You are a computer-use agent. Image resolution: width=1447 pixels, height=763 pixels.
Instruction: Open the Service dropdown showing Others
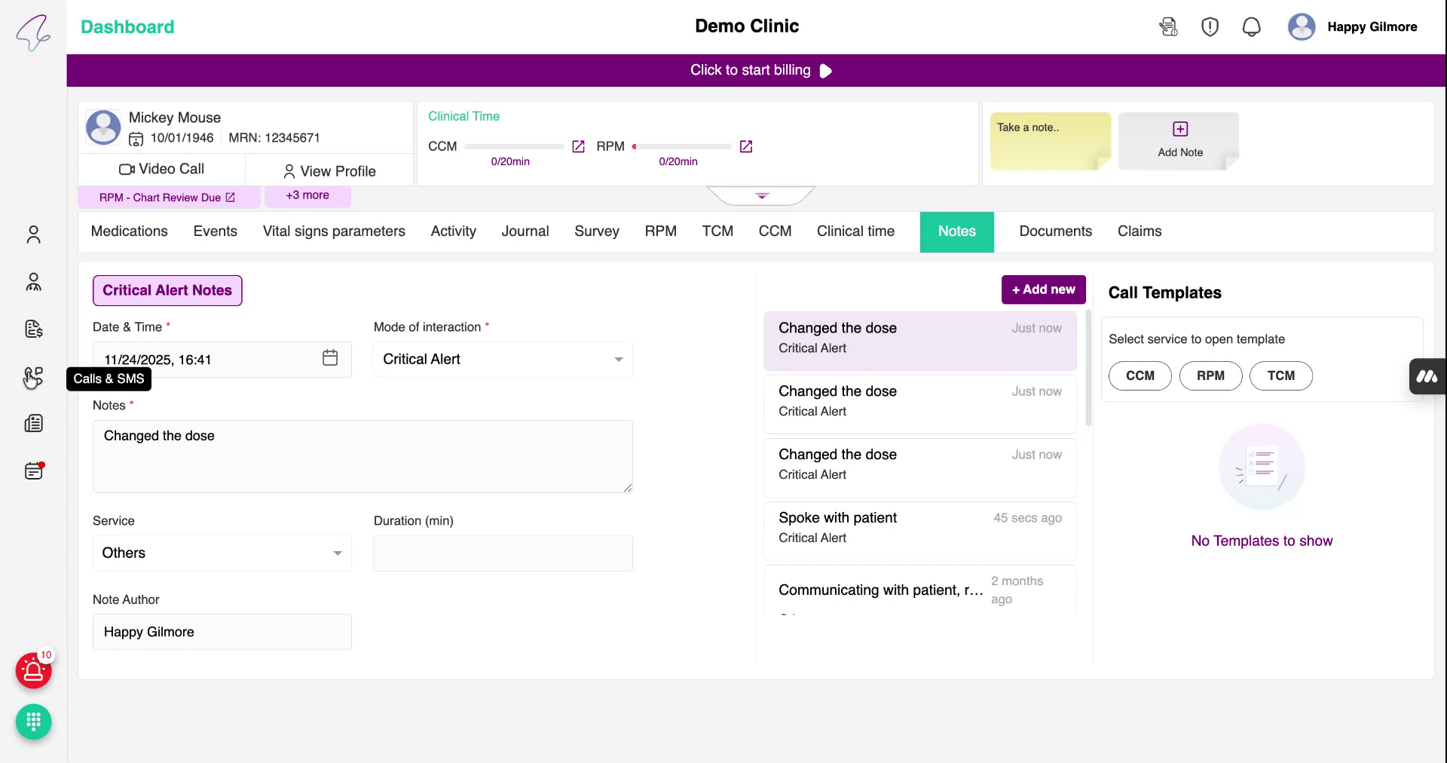222,553
